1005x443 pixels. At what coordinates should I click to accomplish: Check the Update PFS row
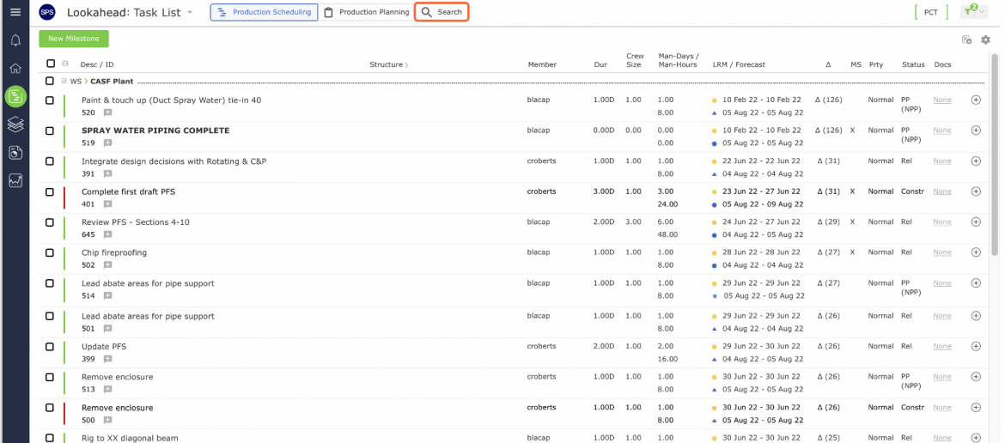coord(49,346)
